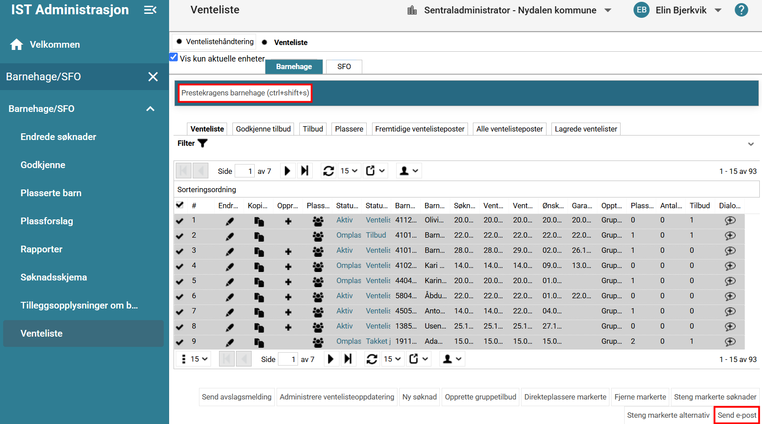Open the Sentraladministrator - Nydalen kommune dropdown
This screenshot has width=762, height=424.
point(608,10)
